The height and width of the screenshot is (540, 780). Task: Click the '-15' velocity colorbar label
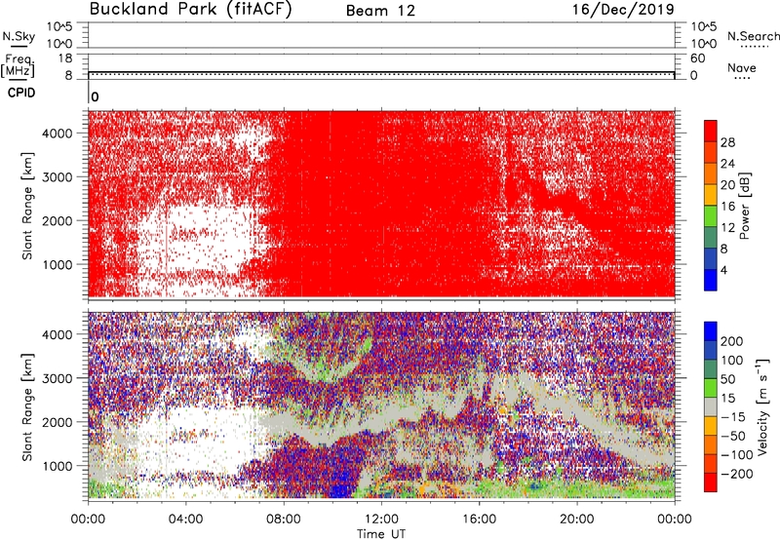click(732, 417)
